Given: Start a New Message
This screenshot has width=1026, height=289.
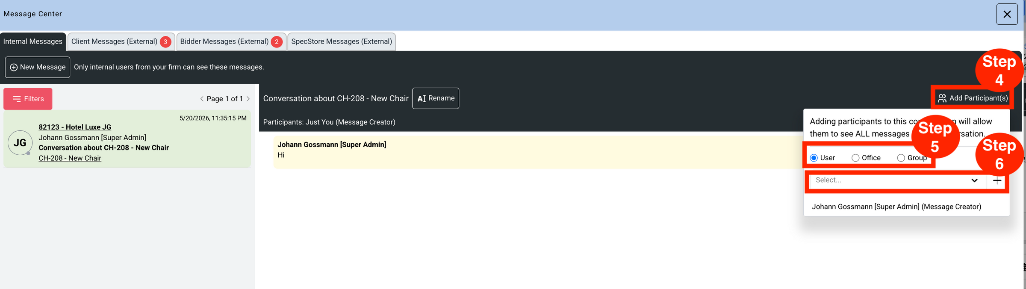Looking at the screenshot, I should click(x=38, y=67).
